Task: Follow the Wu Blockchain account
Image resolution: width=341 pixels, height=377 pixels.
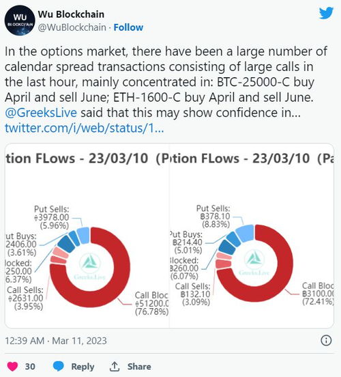Action: (128, 27)
